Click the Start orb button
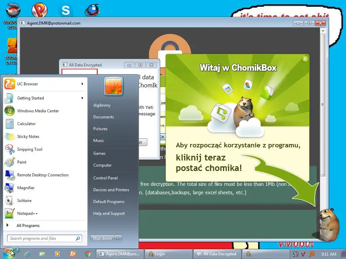 click(9, 254)
